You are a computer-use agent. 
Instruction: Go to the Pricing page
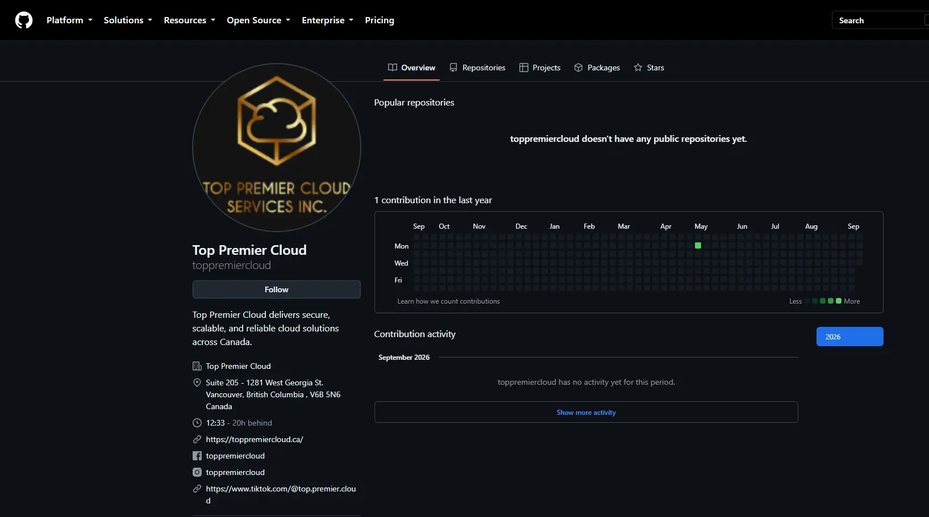380,20
